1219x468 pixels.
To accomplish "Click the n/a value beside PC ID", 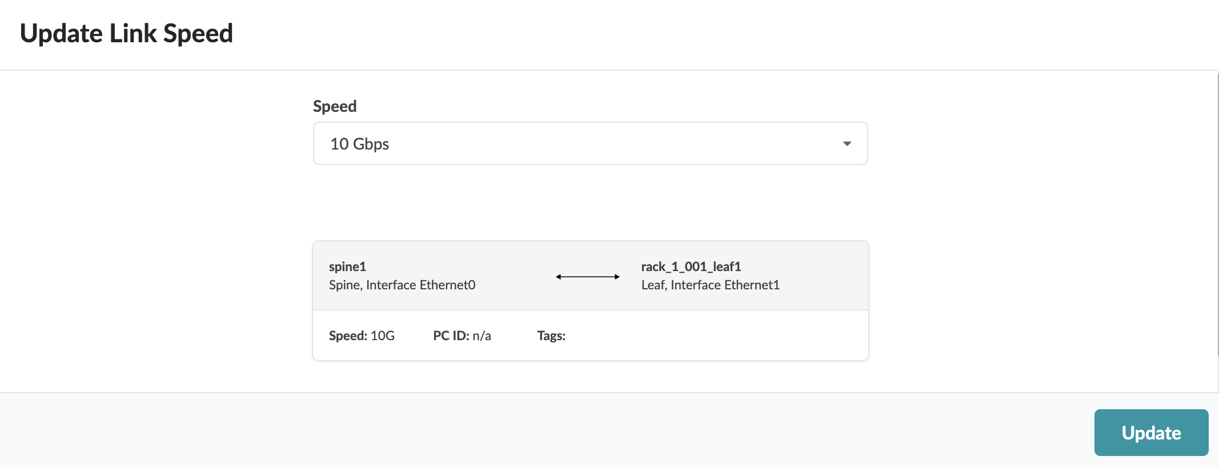I will tap(482, 336).
